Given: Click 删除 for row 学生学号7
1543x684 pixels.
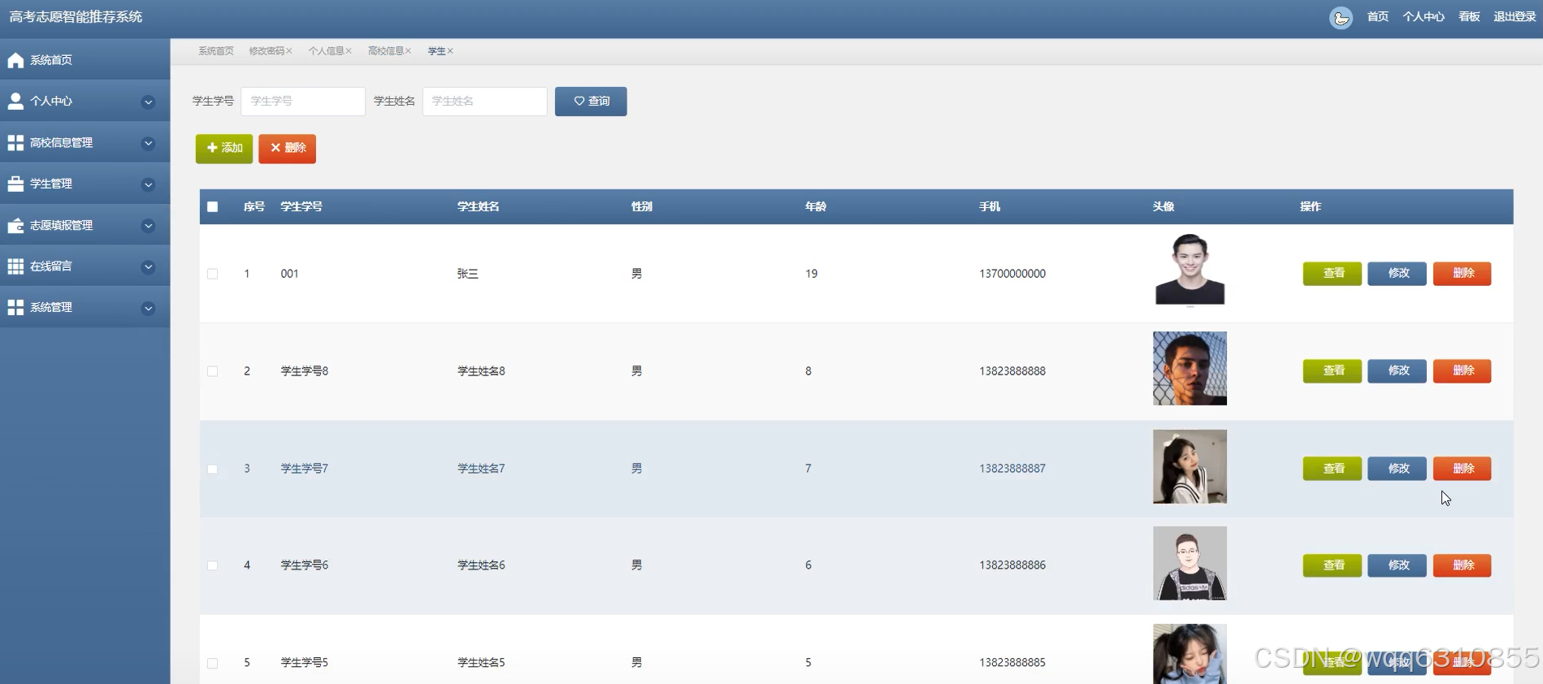Looking at the screenshot, I should point(1463,469).
